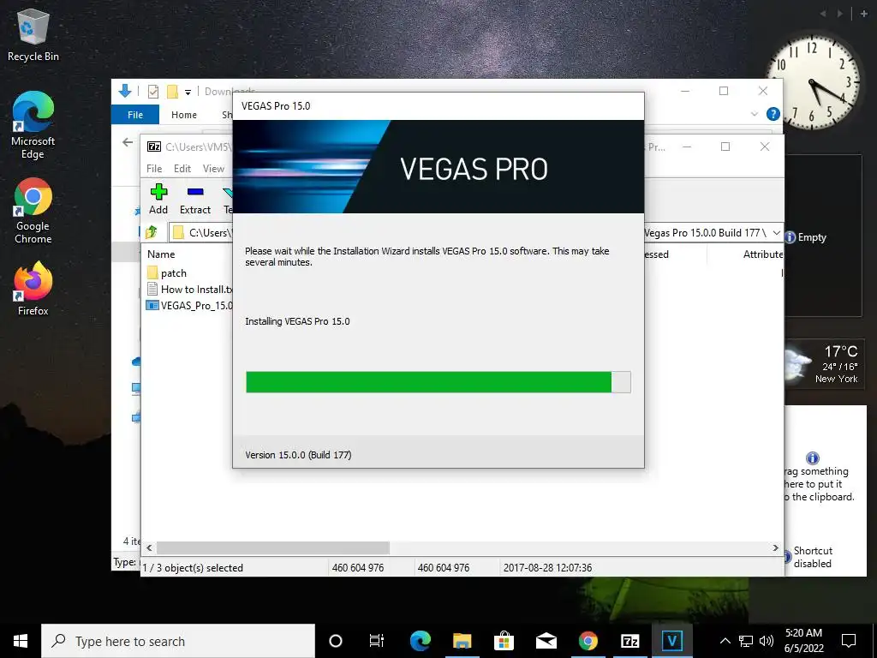Screen dimensions: 877x658
Task: Open the date and time flyout
Action: tap(803, 641)
